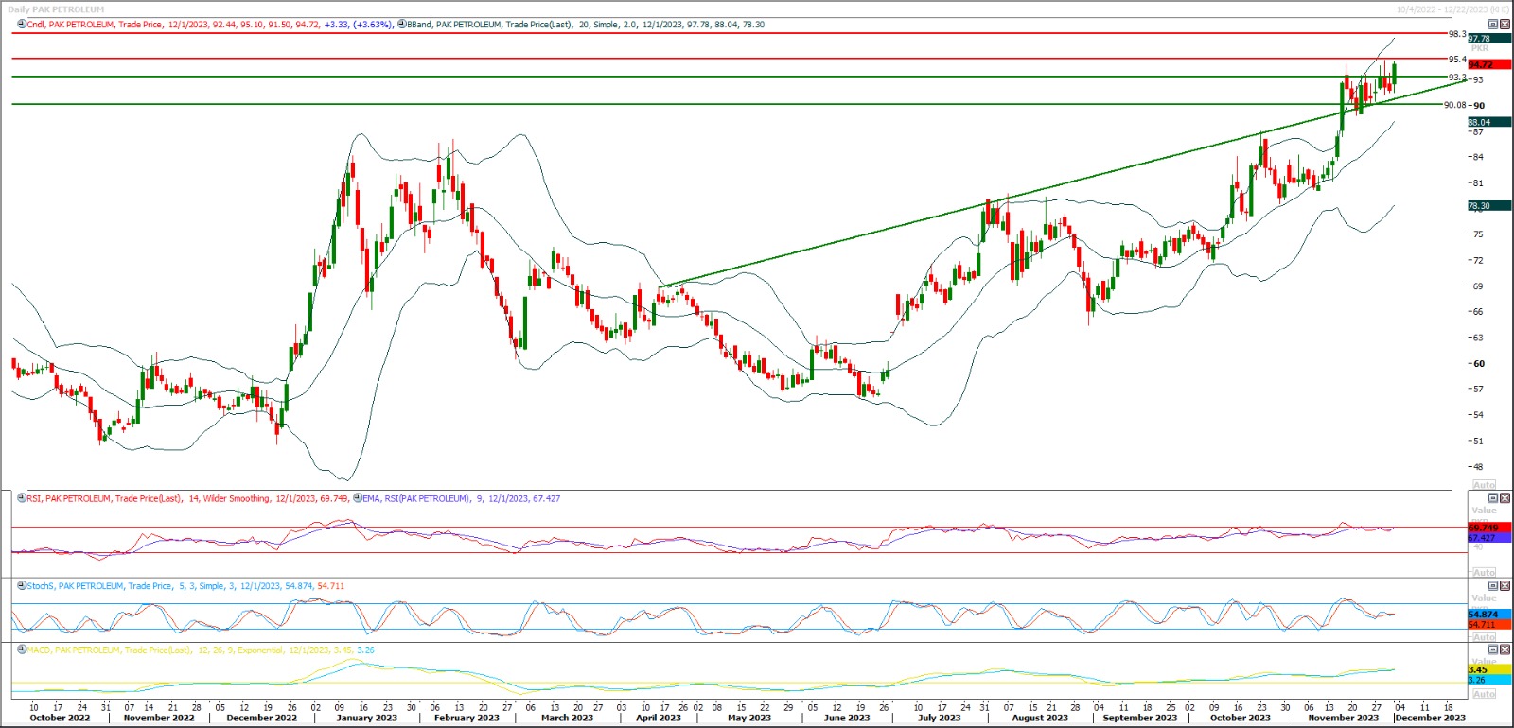Click October 2023 on the time axis
Viewport: 1514px width, 728px height.
(1241, 718)
